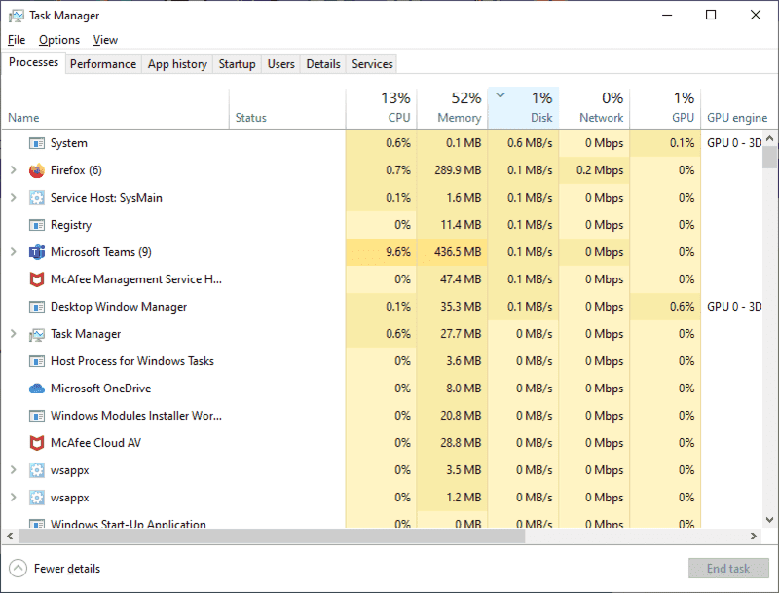This screenshot has width=779, height=593.
Task: Expand the Task Manager process group
Action: (x=14, y=334)
